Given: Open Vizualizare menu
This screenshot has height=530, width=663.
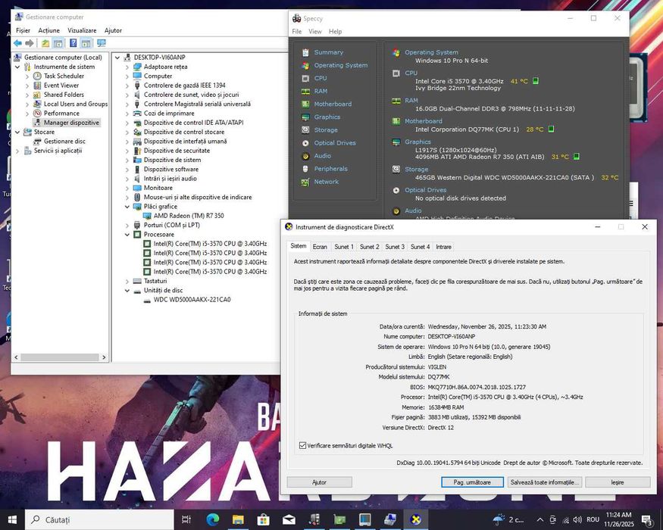Looking at the screenshot, I should point(82,30).
